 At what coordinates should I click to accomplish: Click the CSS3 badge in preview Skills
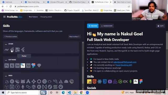pyautogui.click(x=105, y=82)
